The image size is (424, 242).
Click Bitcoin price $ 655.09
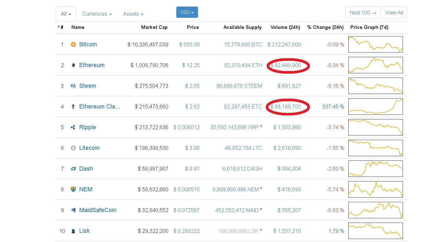(x=189, y=44)
